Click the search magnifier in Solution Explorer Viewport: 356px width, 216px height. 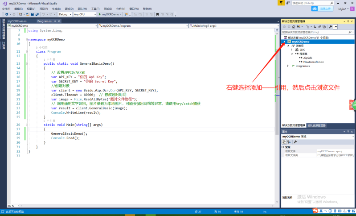[x=350, y=32]
